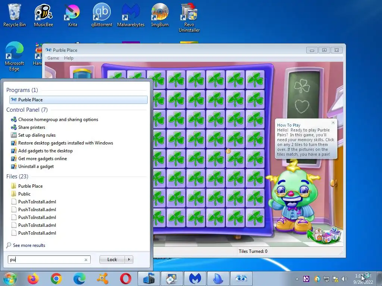Switch to Purble Place taskbar button
Image resolution: width=382 pixels, height=286 pixels.
tap(241, 279)
